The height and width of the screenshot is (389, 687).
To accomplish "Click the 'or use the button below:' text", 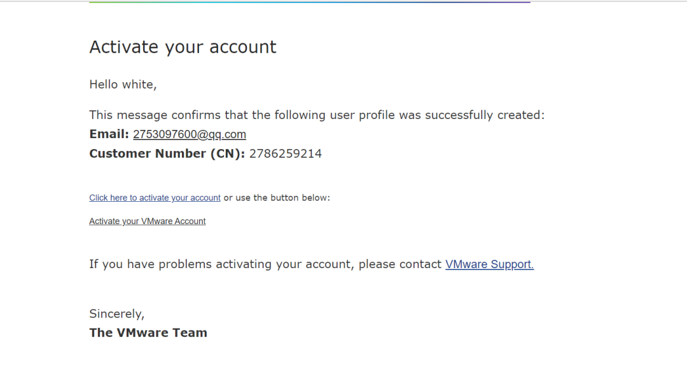I will (277, 198).
